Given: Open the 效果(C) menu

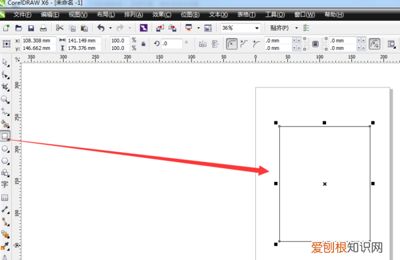Looking at the screenshot, I should [162, 15].
